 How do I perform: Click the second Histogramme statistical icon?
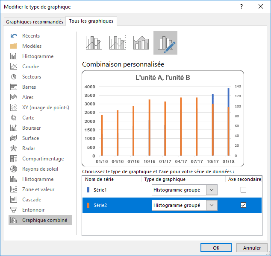tap(14, 179)
